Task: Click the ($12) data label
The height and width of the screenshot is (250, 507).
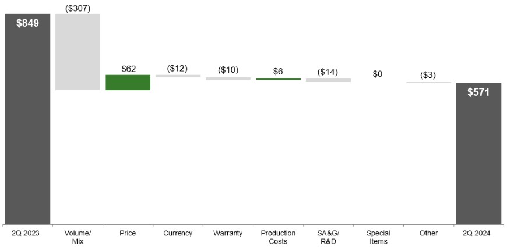Action: point(178,68)
